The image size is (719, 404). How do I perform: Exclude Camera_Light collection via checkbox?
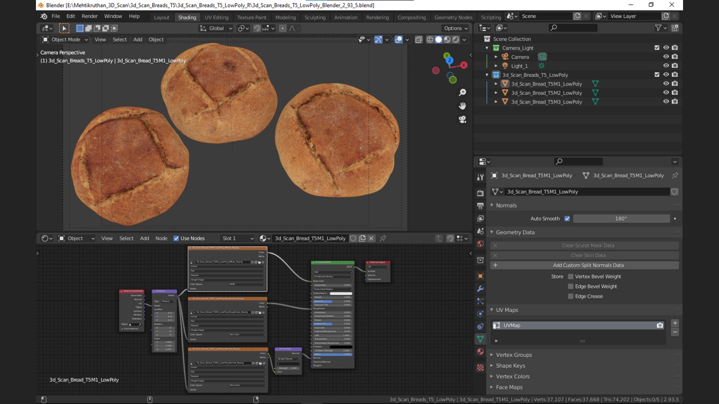657,48
